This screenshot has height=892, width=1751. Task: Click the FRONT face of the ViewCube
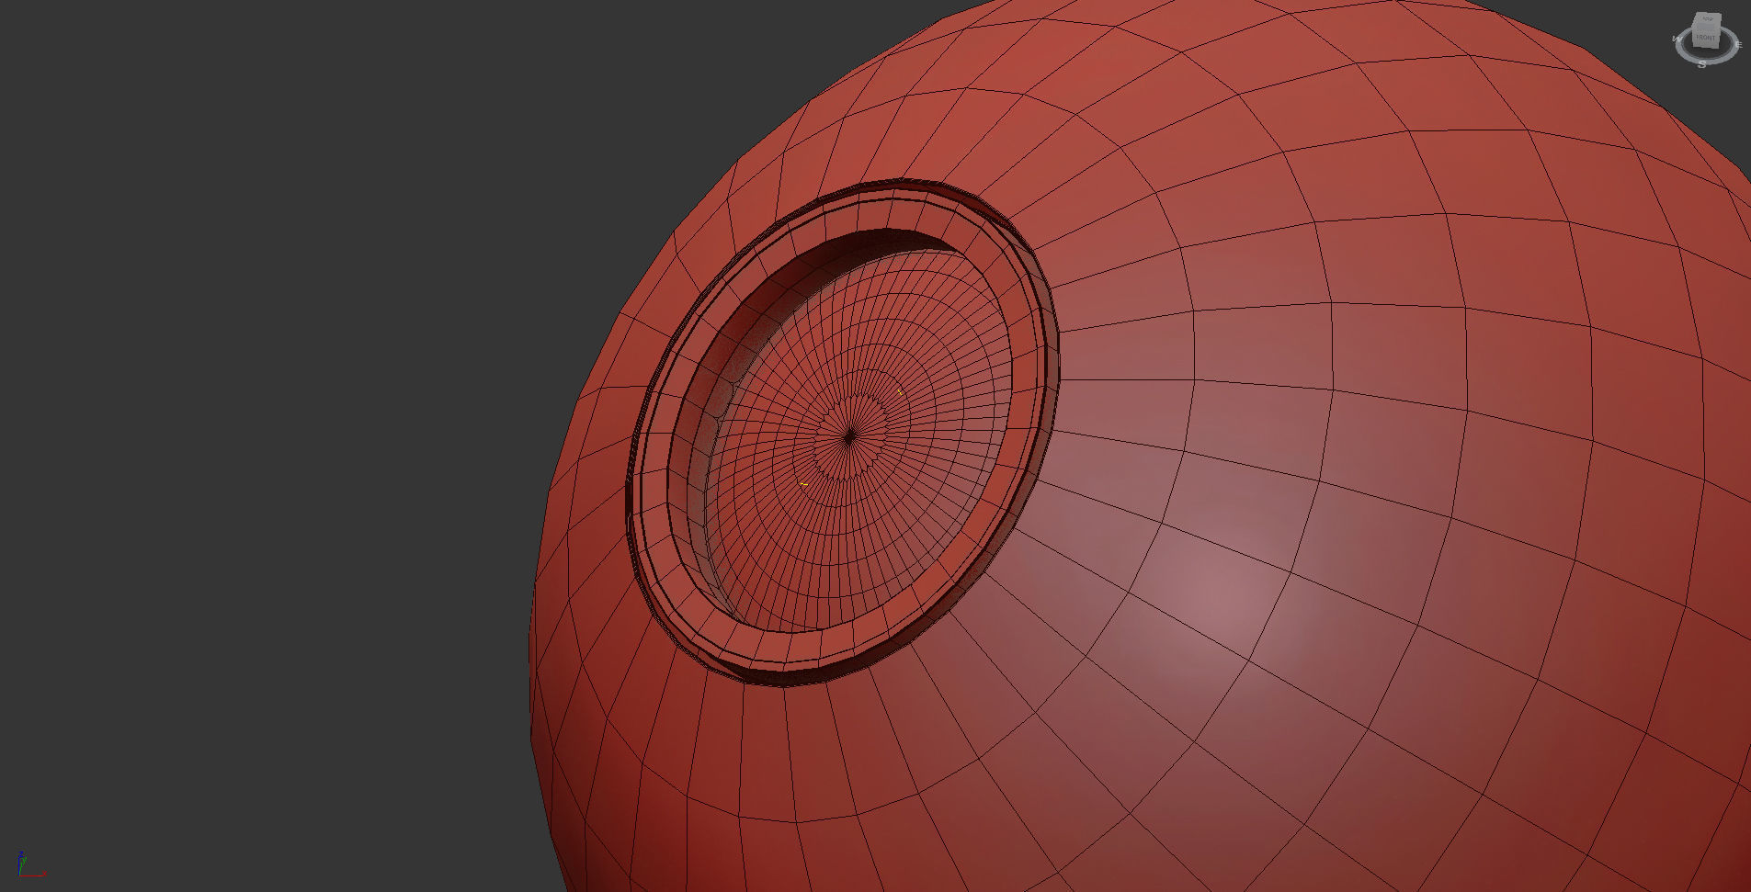pos(1706,38)
